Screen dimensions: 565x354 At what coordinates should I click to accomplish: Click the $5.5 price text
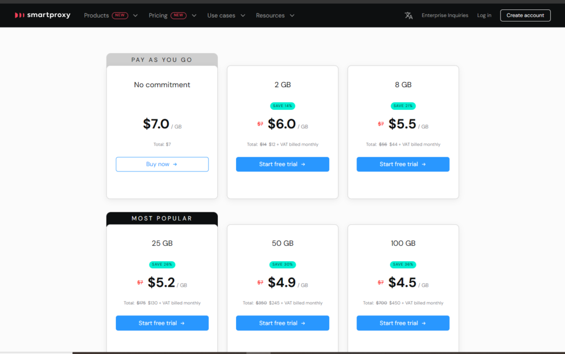tap(402, 124)
